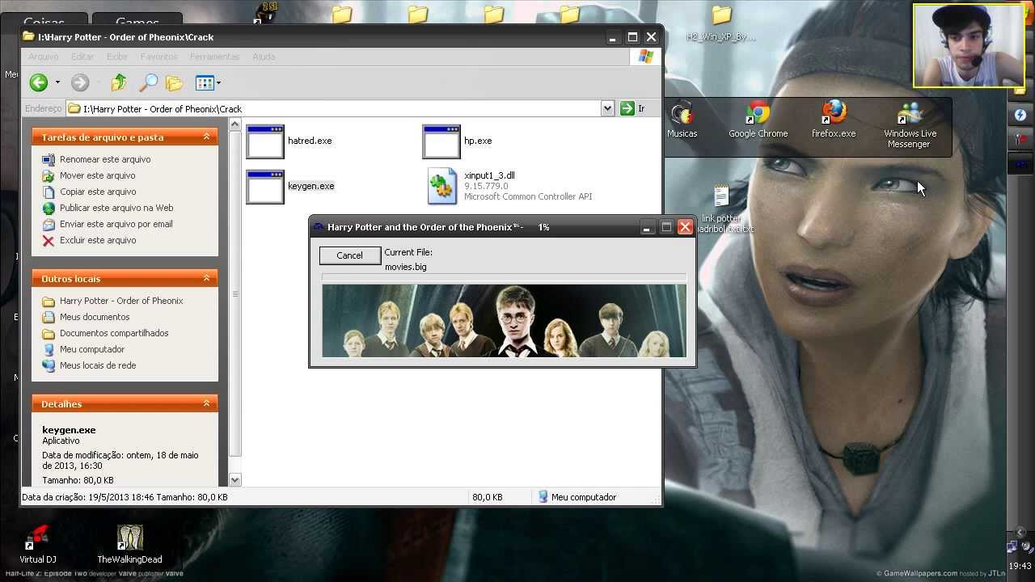The image size is (1035, 582).
Task: Click the sidebar scrollbar down arrow
Action: 235,479
